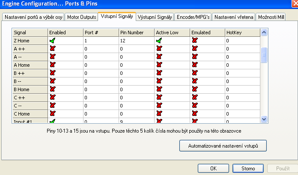This screenshot has width=298, height=175.
Task: Toggle Enabled state for A -- signal
Action: coord(53,56)
